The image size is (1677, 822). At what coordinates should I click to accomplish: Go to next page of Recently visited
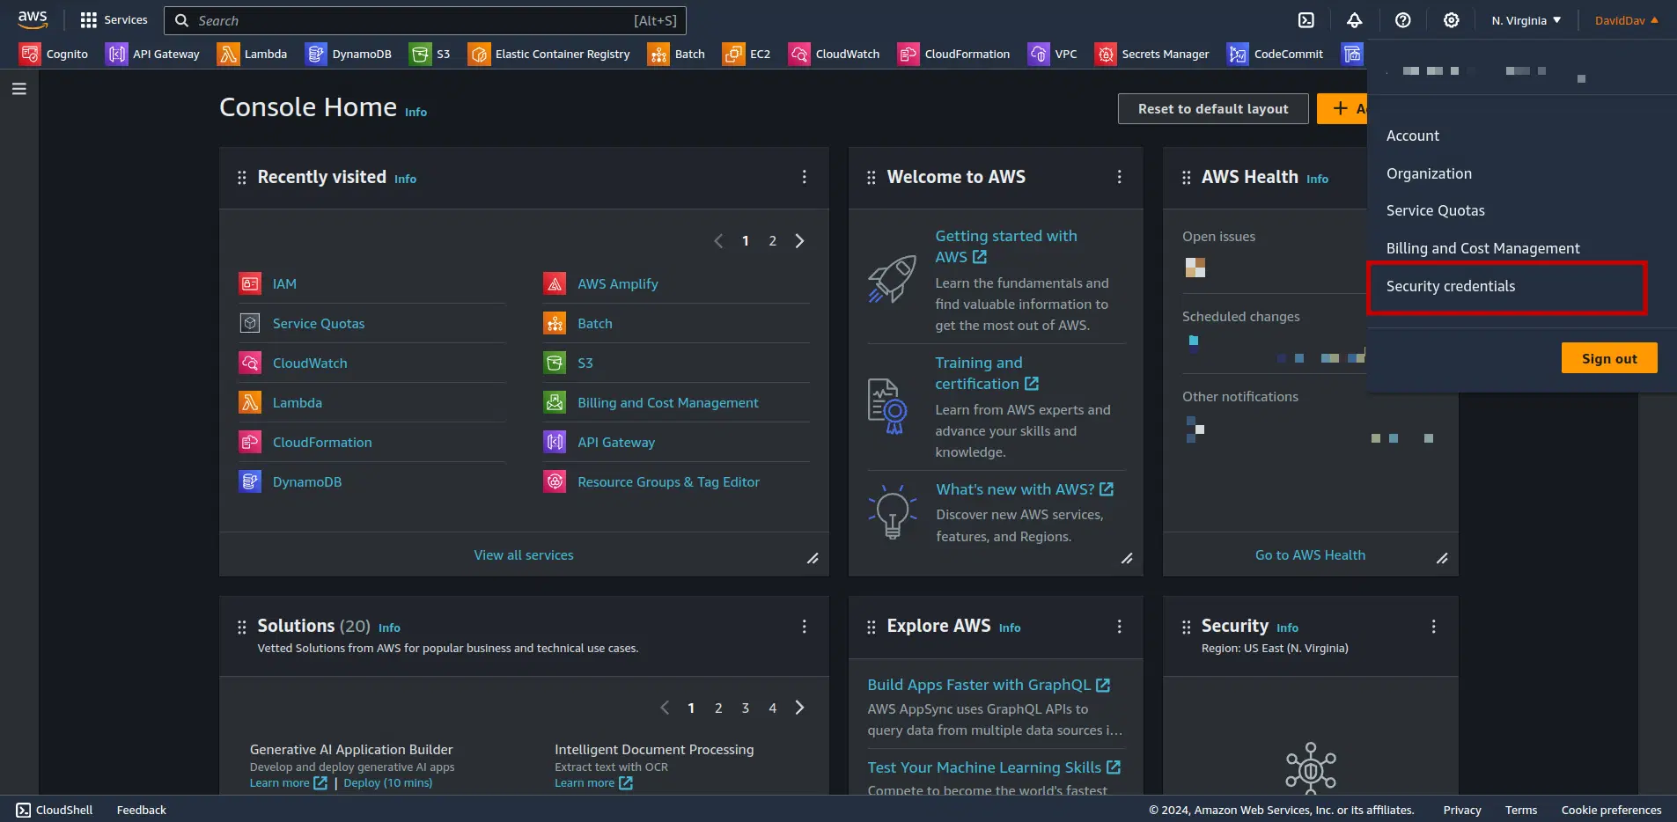pos(799,241)
